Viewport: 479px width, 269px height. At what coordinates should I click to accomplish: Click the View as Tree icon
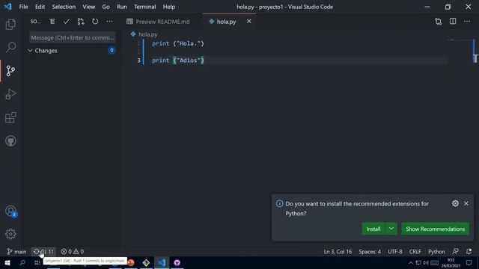tap(52, 22)
